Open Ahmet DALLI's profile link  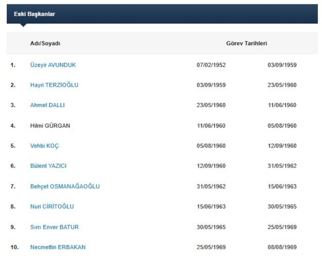click(x=47, y=105)
